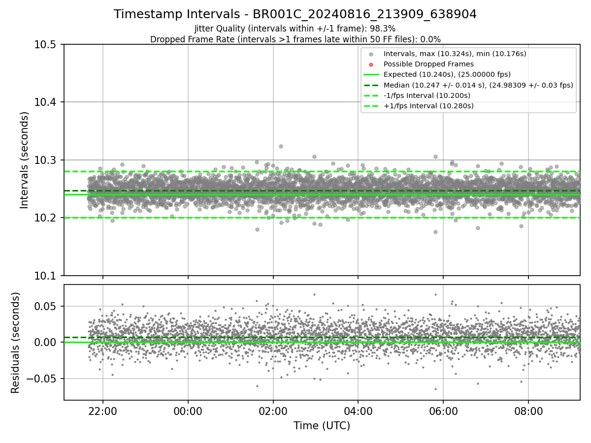The image size is (591, 443).
Task: Click the '08:00' time tick label
Action: [x=528, y=411]
